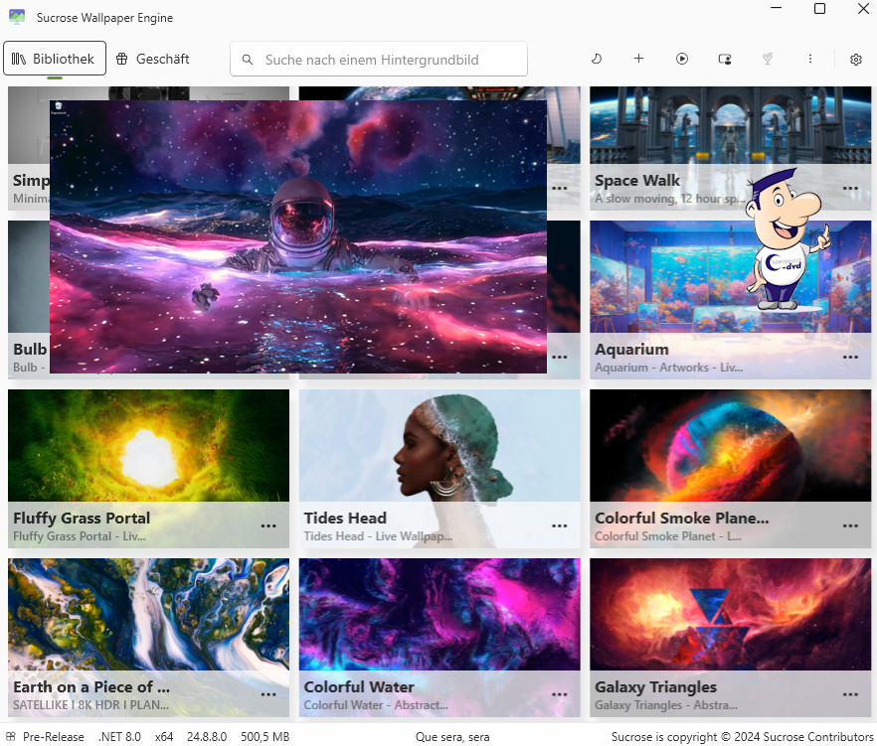The width and height of the screenshot is (877, 746).
Task: Toggle dark mode with the moon icon
Action: (x=597, y=59)
